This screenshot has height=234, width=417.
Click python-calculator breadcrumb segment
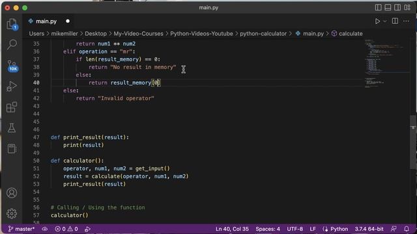tap(263, 34)
